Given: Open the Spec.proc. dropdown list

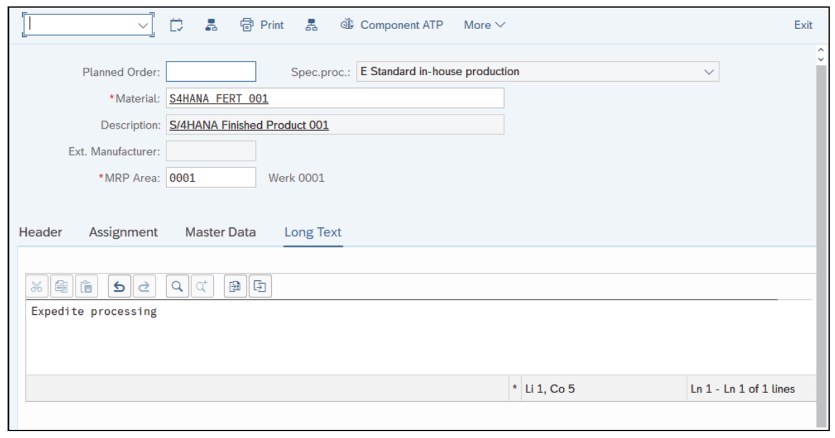Looking at the screenshot, I should click(709, 71).
